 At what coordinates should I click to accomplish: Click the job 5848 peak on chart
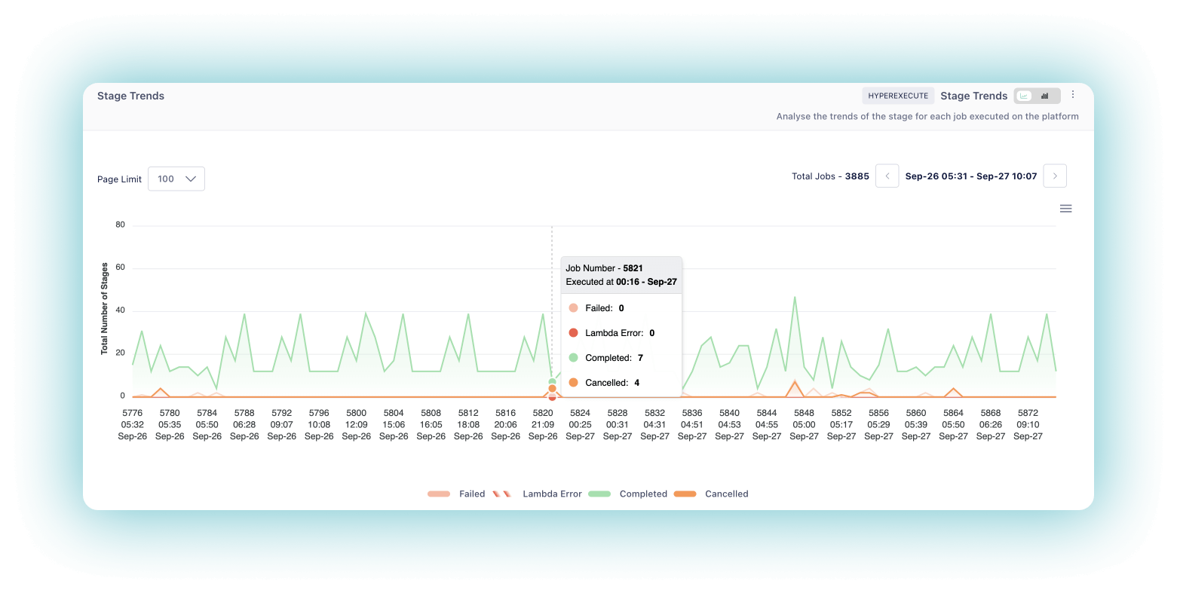click(795, 298)
